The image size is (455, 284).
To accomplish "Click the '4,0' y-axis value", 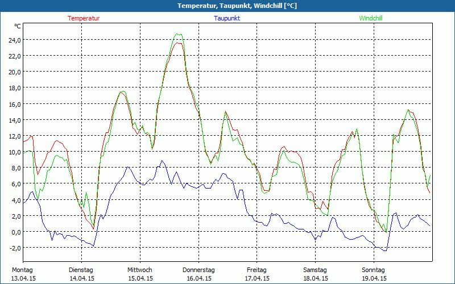I will (x=16, y=200).
